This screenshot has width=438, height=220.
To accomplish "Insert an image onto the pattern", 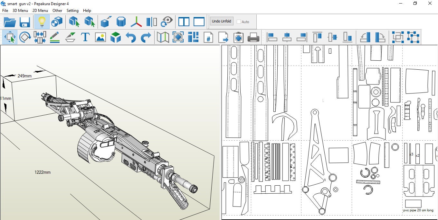I will coord(100,37).
